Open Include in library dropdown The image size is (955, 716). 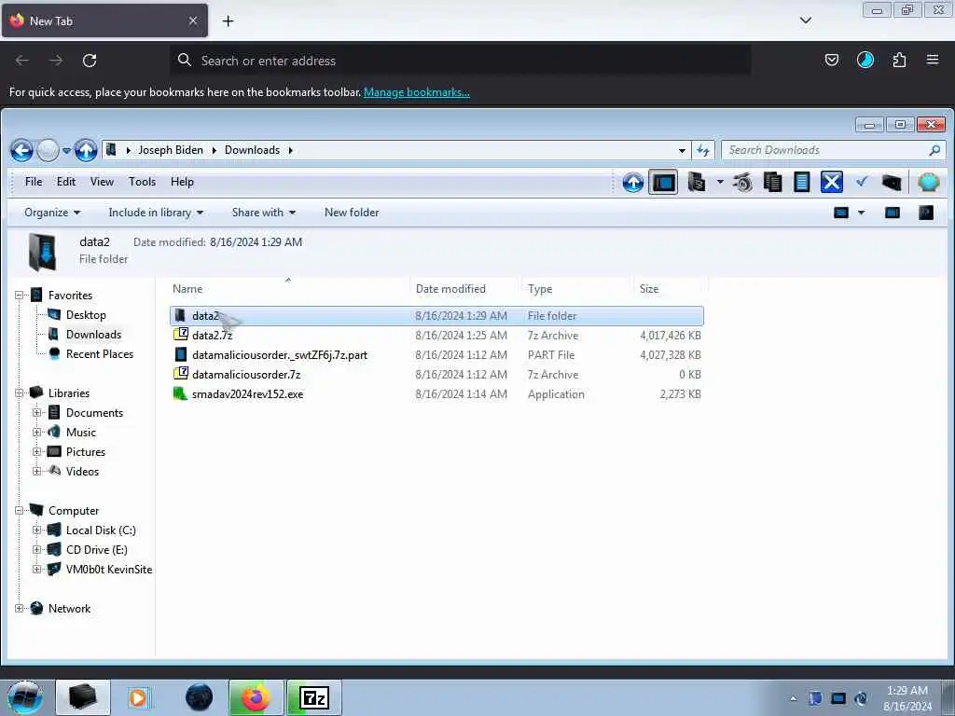pos(156,213)
